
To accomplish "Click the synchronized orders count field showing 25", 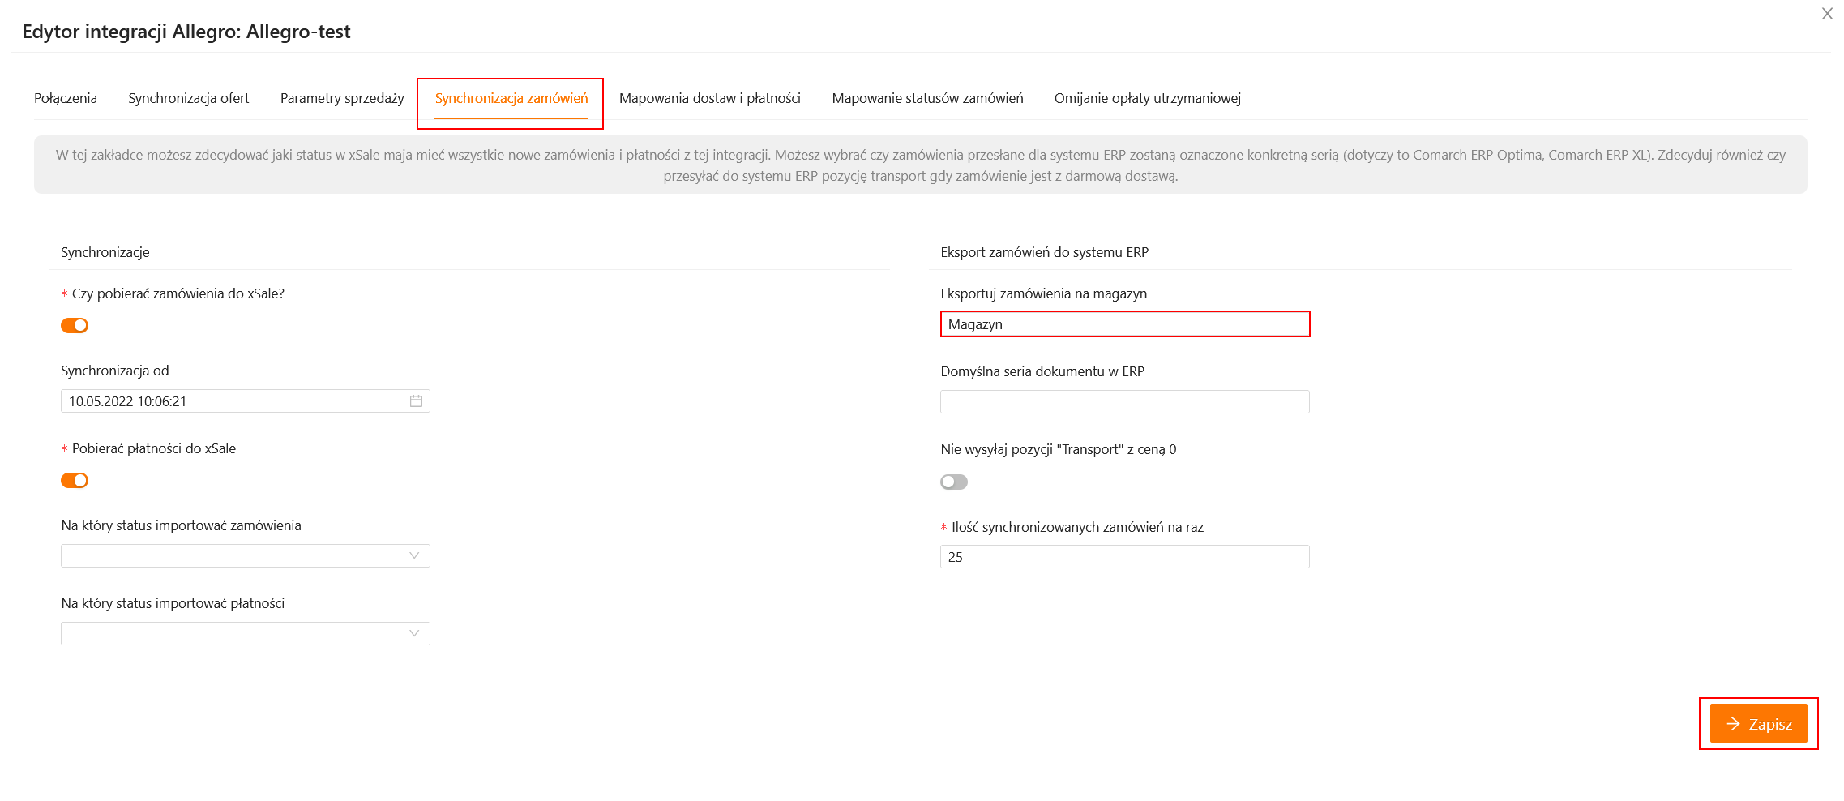I will 1124,557.
